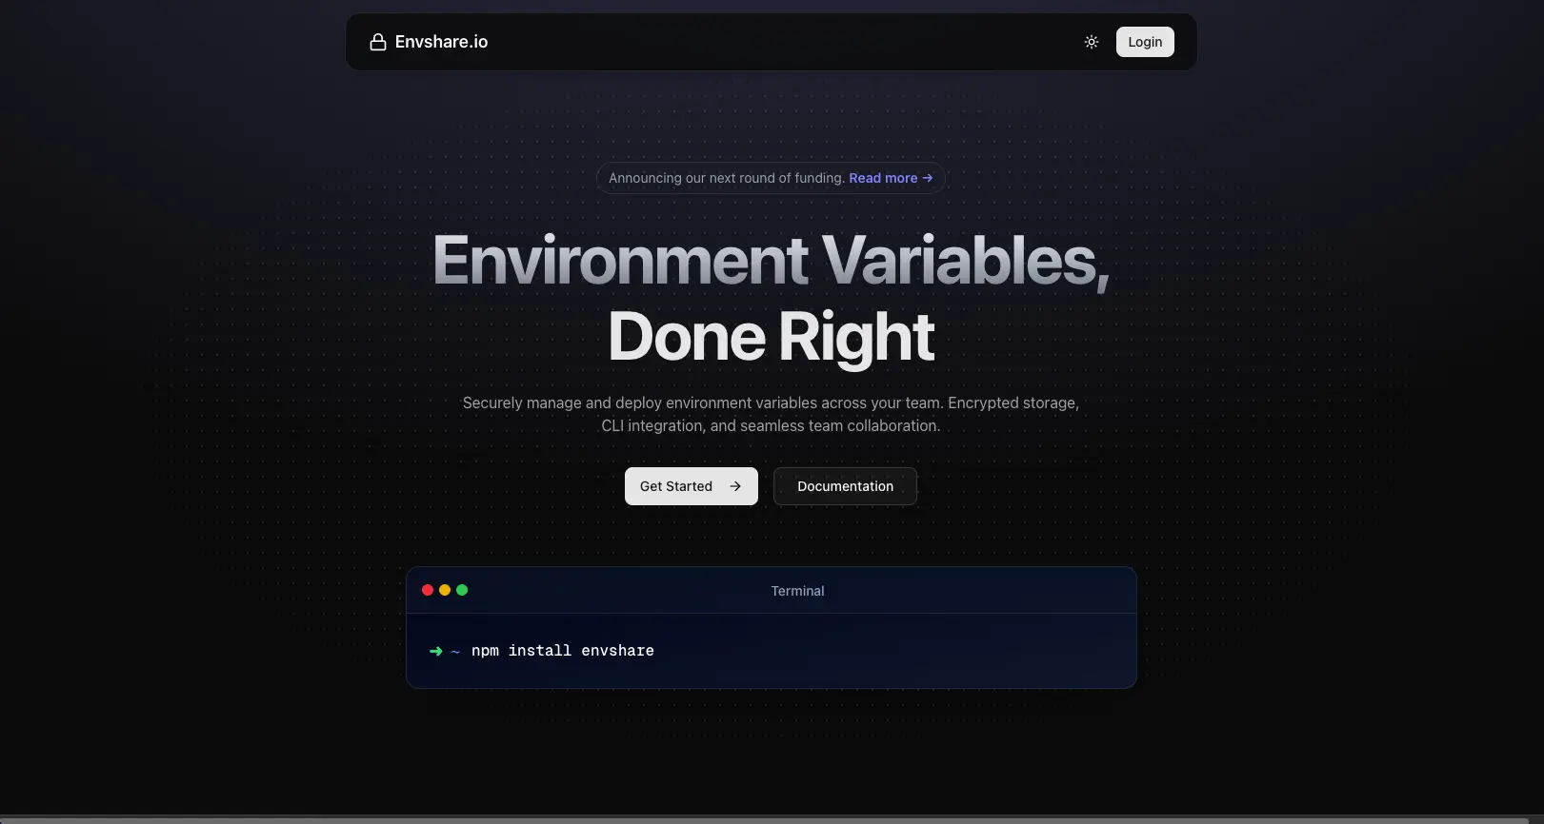Click the arrow icon inside Get Started
1544x824 pixels.
point(735,486)
